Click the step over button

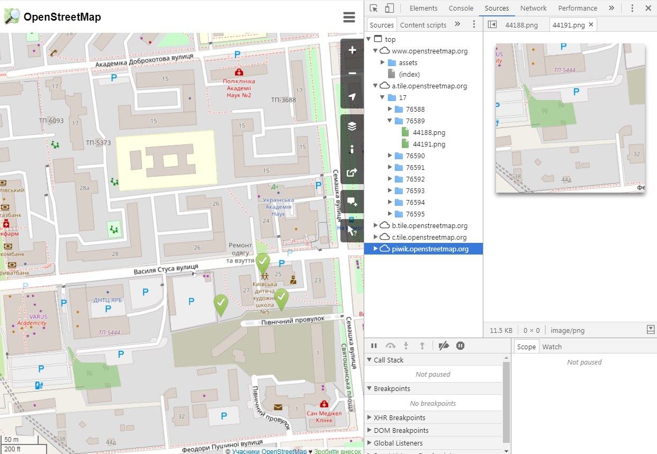coord(390,346)
